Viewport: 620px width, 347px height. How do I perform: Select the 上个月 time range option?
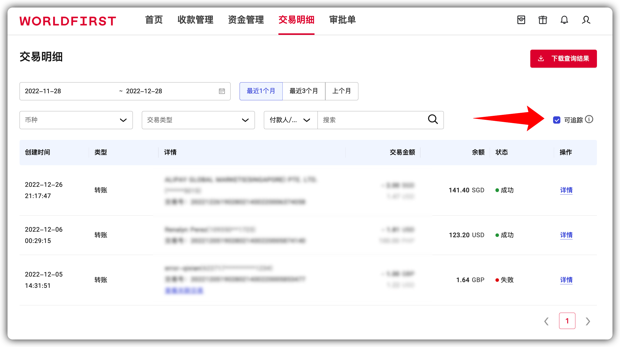pyautogui.click(x=342, y=91)
